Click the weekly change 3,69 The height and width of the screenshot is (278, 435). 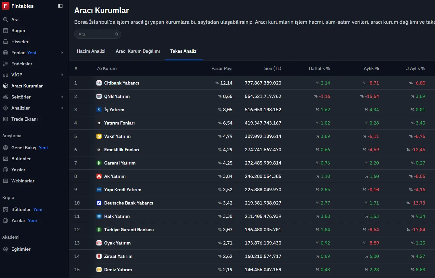325,136
